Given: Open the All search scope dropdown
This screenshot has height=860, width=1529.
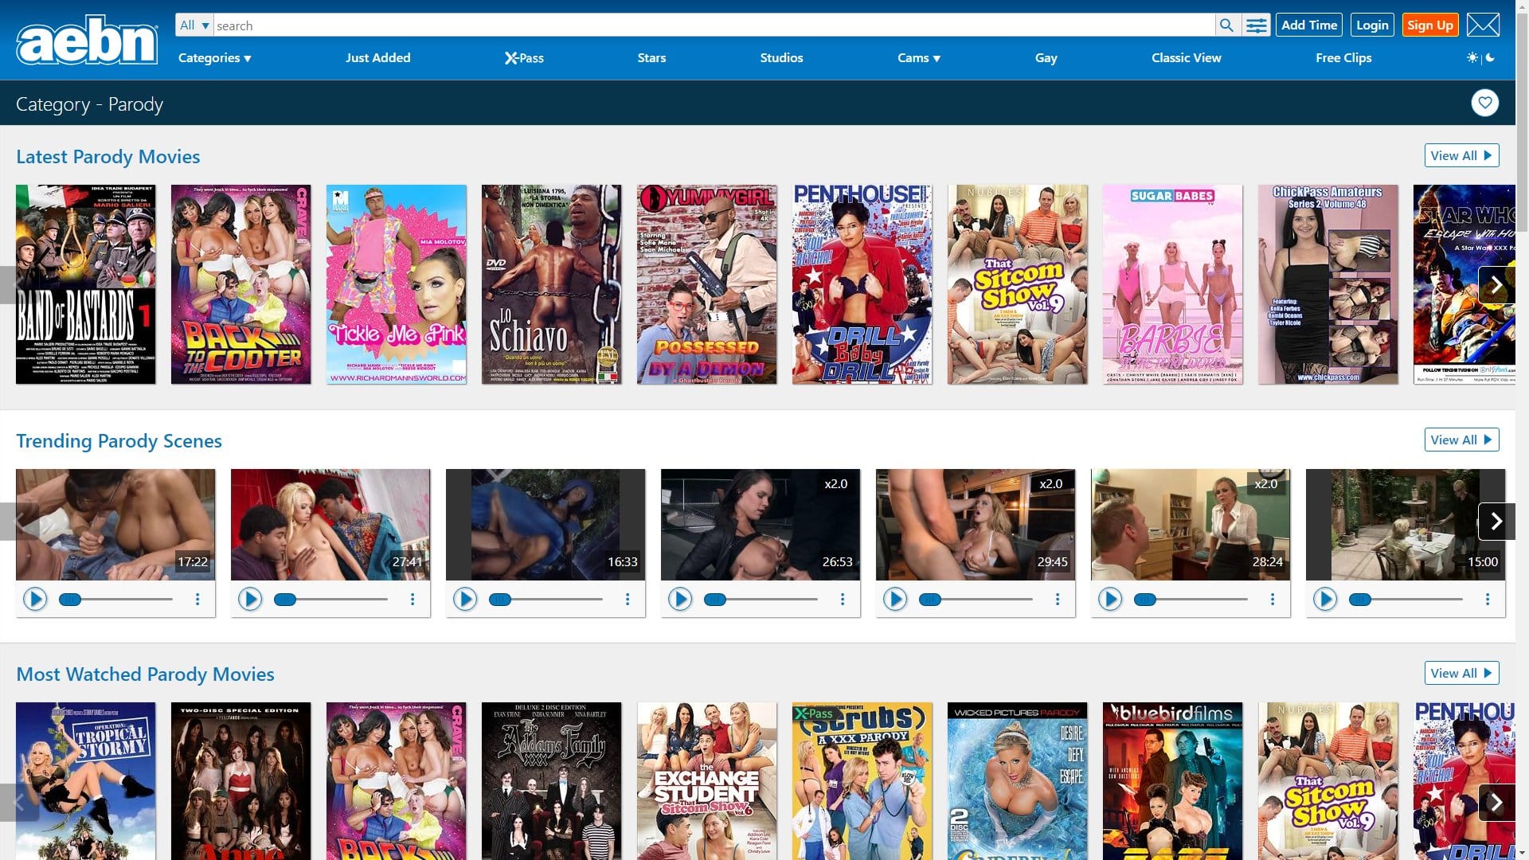Looking at the screenshot, I should (193, 25).
